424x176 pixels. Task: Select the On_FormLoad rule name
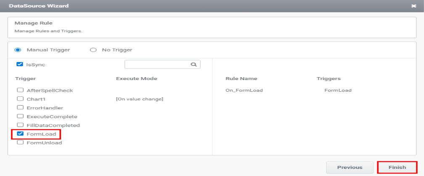[244, 90]
